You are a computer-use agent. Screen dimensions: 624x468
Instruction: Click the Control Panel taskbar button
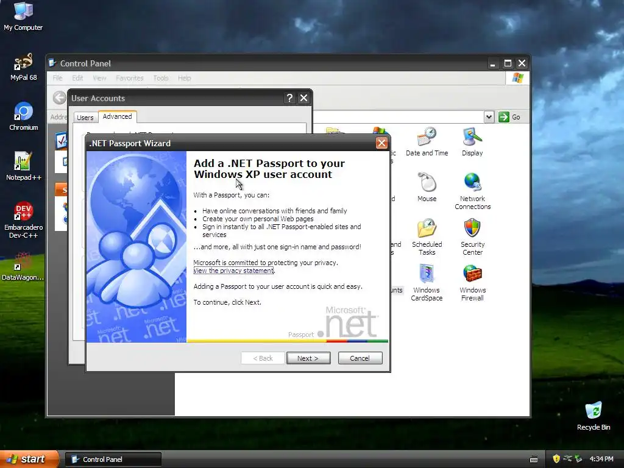[113, 459]
